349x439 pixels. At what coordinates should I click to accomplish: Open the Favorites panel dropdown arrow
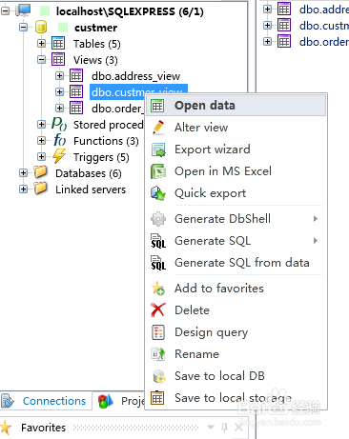(211, 428)
